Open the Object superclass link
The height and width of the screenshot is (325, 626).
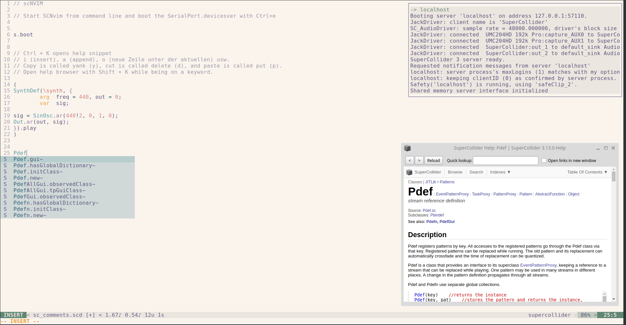(x=574, y=194)
